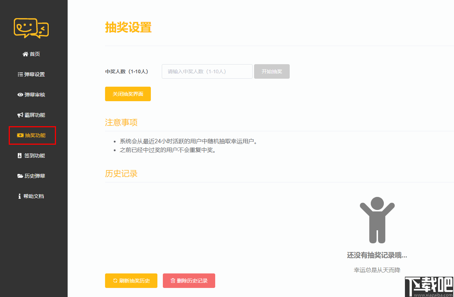This screenshot has width=454, height=297.
Task: Click the 开始抽奖 button
Action: pos(272,71)
